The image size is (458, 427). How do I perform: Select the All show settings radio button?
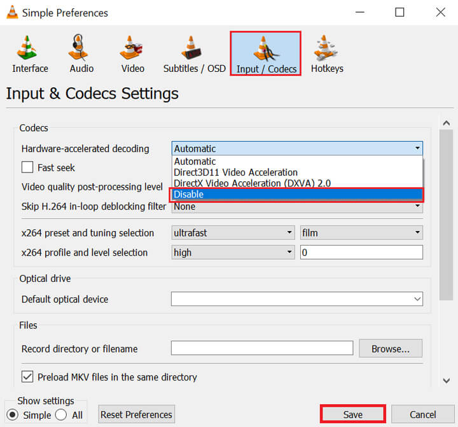(61, 415)
